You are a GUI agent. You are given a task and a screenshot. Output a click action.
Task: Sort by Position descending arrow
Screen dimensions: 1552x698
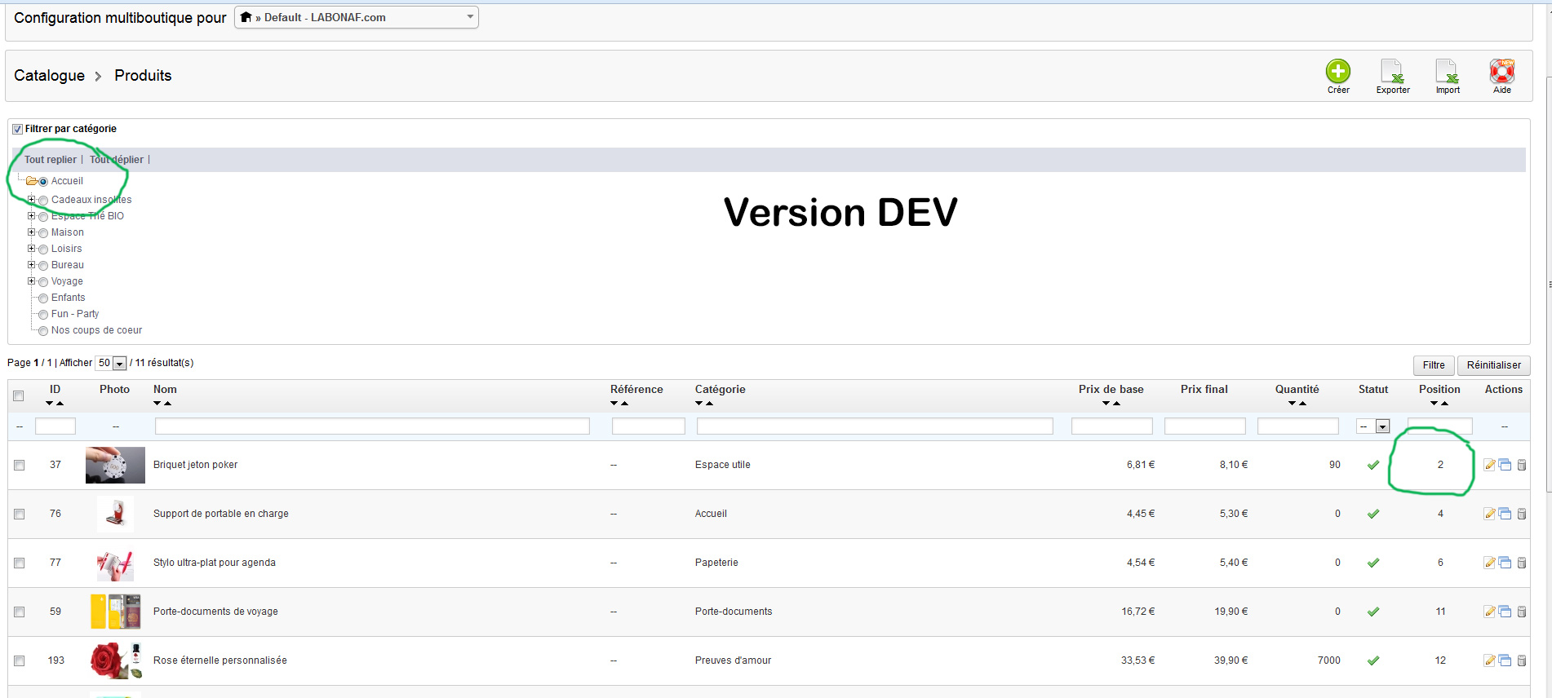click(1434, 404)
